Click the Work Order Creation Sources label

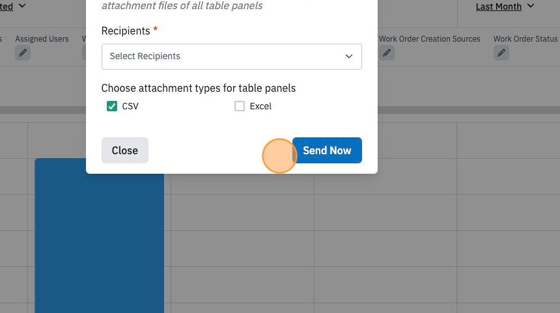point(430,39)
